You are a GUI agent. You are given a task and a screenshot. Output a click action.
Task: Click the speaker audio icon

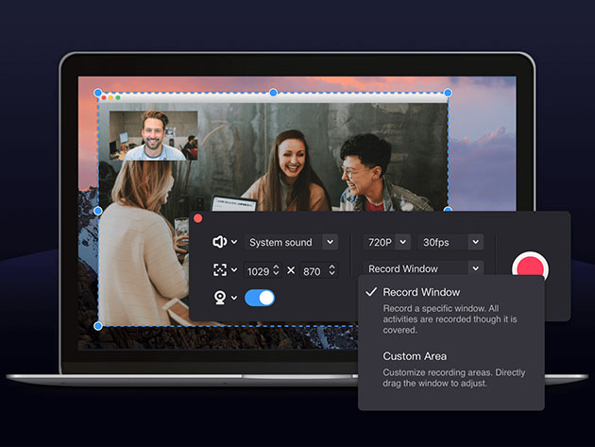pos(219,242)
